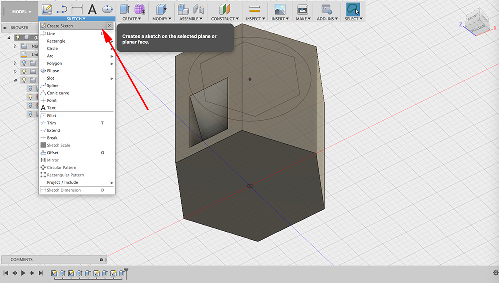Click the New Component icon above ASSEMBLE
499x283 pixels.
point(183,9)
